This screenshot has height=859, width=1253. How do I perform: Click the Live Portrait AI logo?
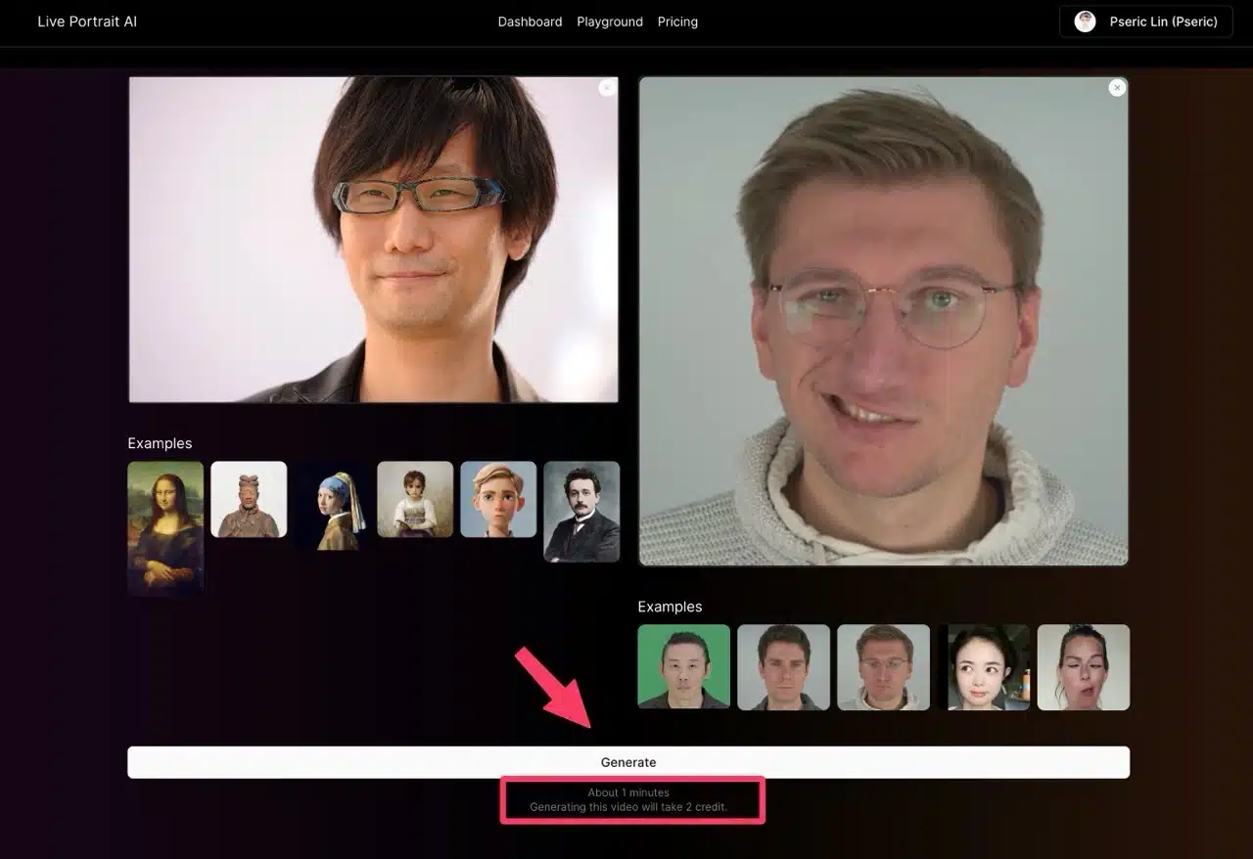[87, 22]
